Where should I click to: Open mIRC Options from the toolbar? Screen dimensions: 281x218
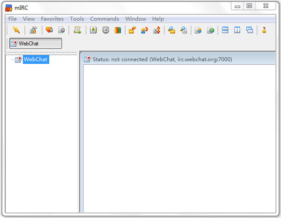(33, 30)
